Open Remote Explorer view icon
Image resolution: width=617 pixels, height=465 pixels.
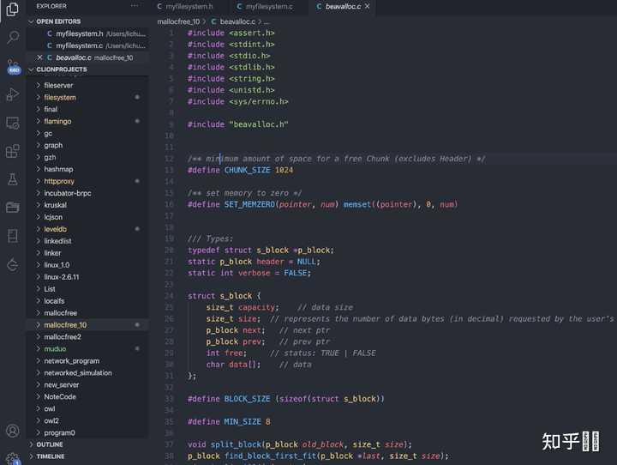(13, 123)
